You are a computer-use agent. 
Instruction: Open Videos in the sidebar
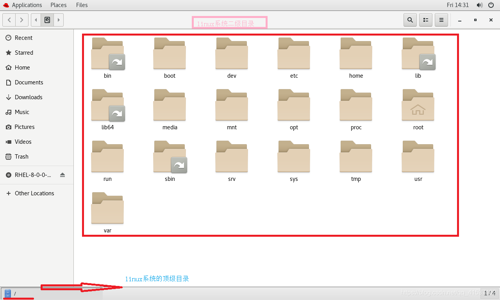[x=37, y=142]
